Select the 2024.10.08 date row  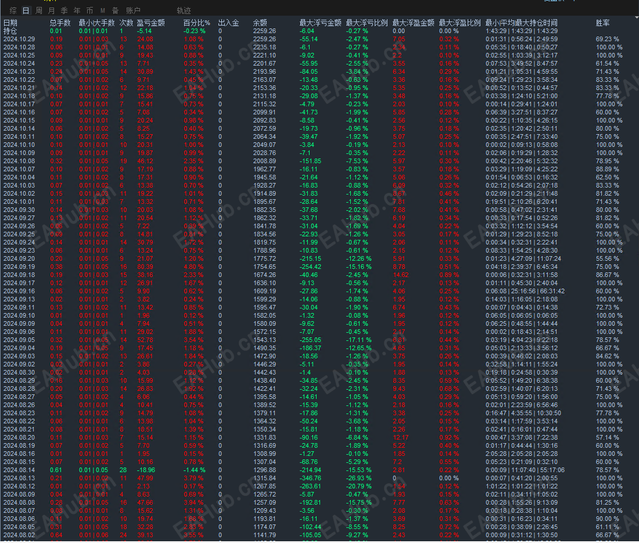pos(19,161)
